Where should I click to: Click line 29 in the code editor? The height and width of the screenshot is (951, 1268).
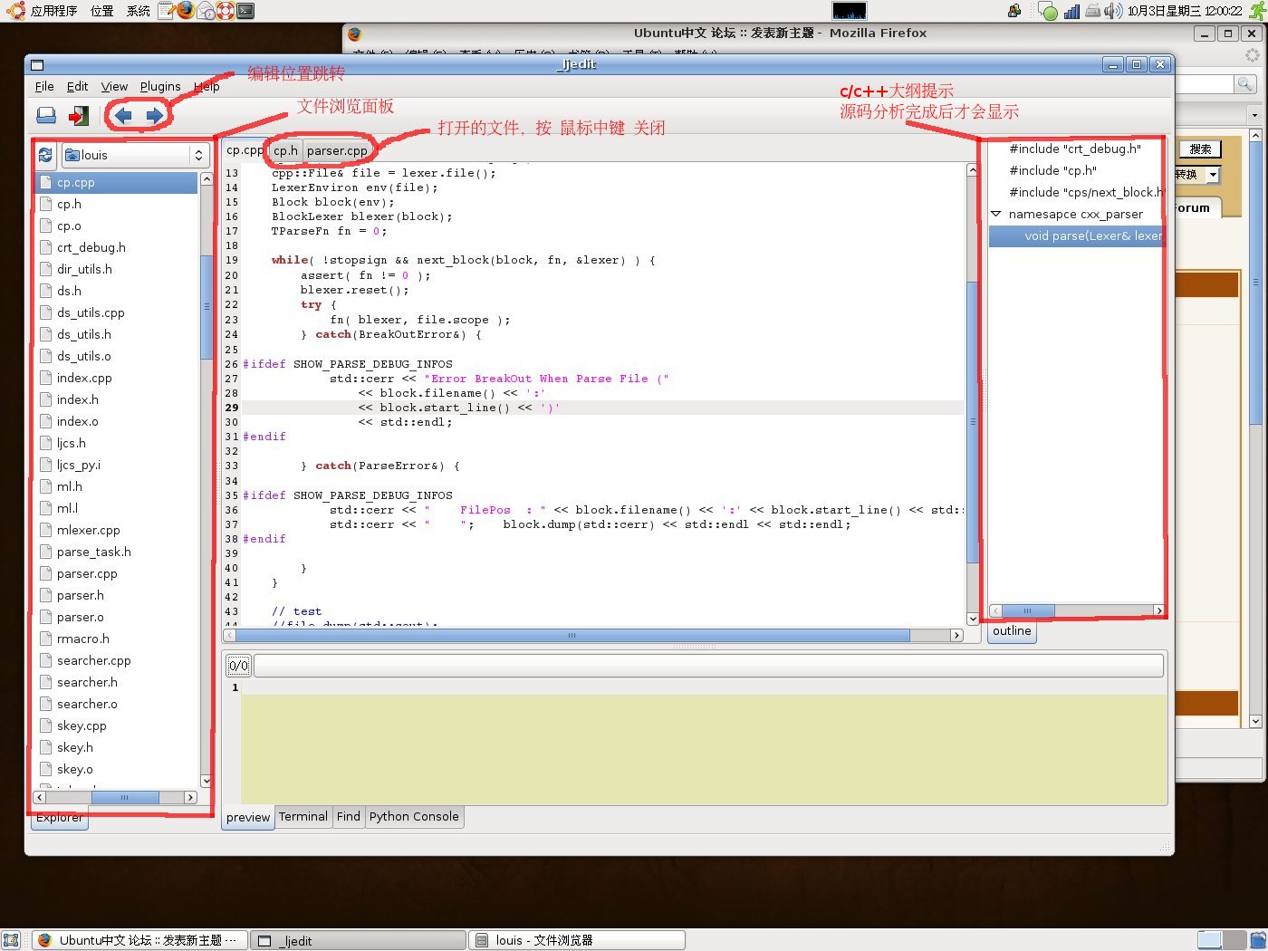coord(602,408)
